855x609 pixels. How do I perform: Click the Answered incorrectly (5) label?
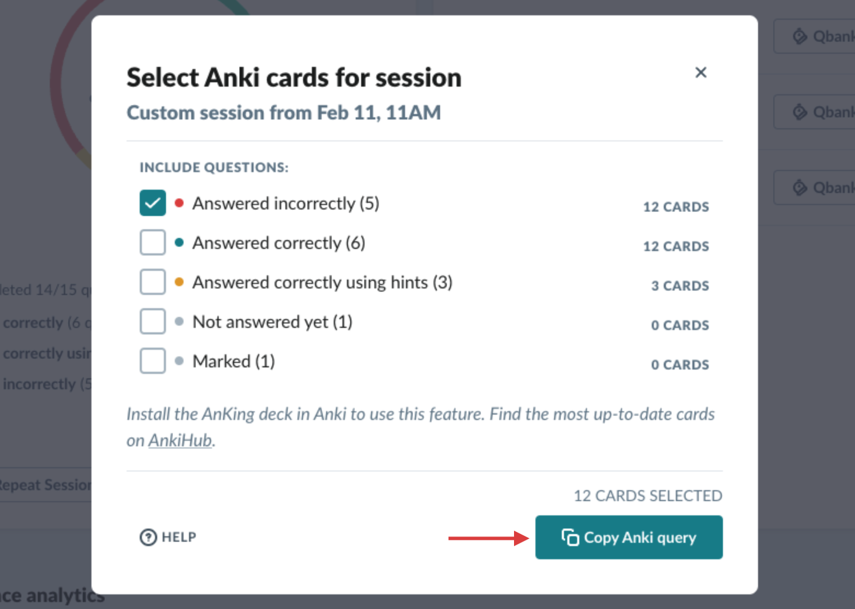pyautogui.click(x=286, y=204)
